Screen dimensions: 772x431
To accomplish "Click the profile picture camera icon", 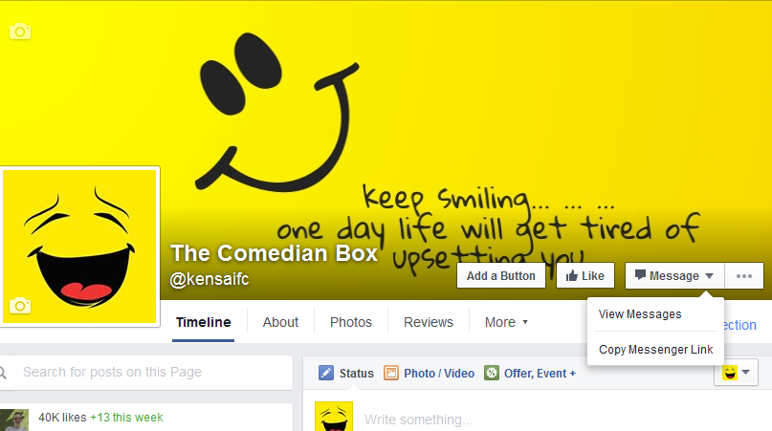I will [x=20, y=306].
